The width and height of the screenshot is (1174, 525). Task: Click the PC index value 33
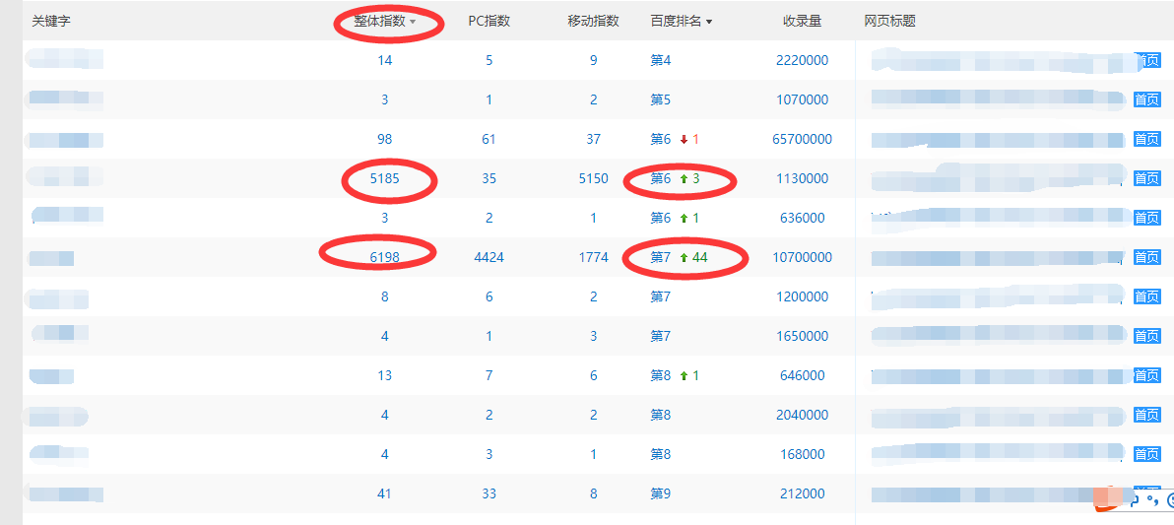(489, 493)
